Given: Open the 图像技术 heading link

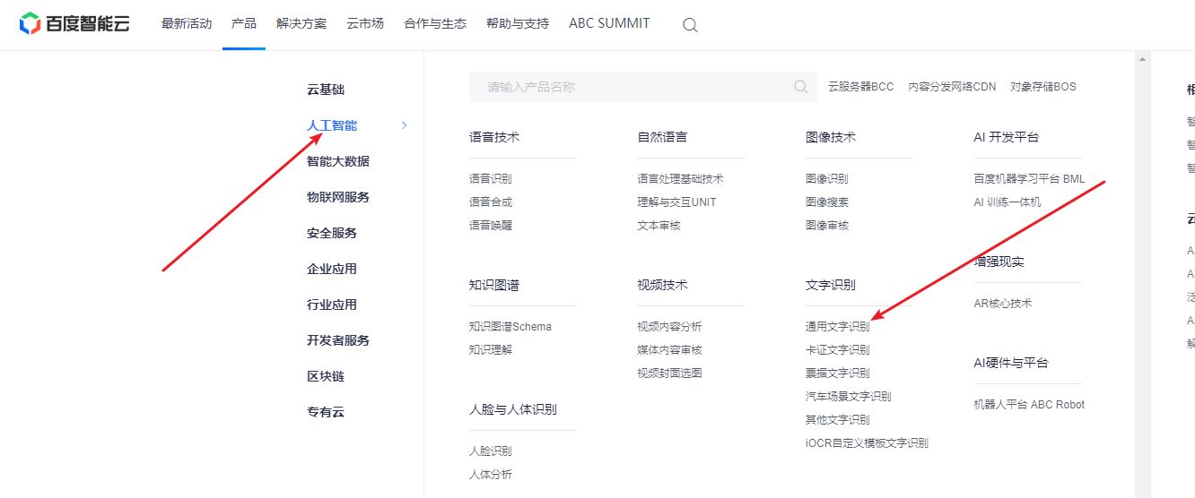Looking at the screenshot, I should pyautogui.click(x=831, y=137).
